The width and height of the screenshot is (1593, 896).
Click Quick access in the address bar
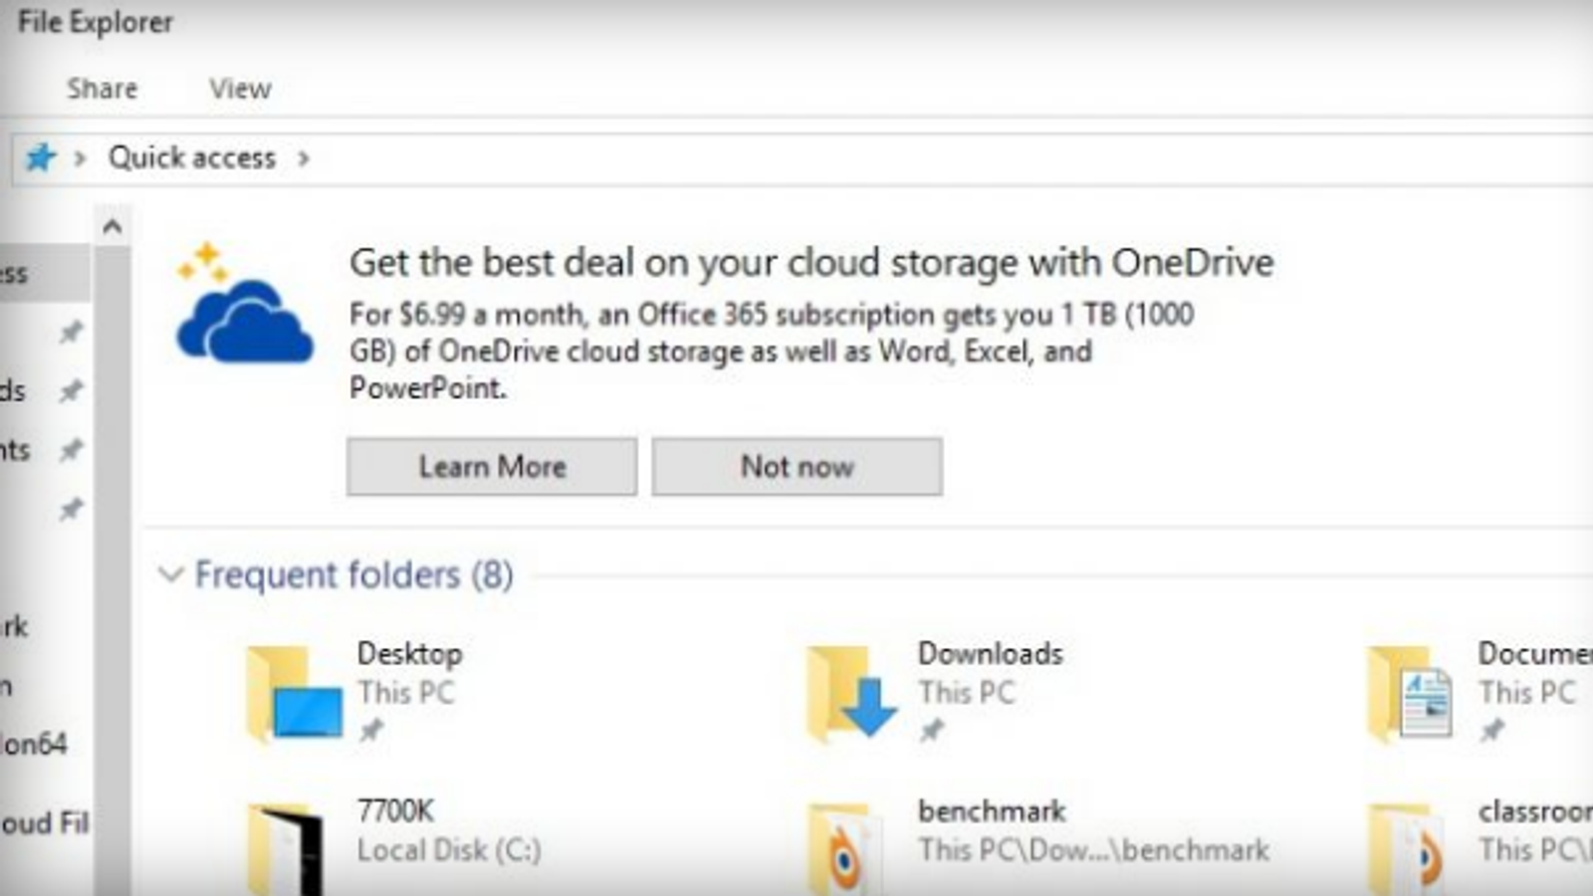pyautogui.click(x=191, y=157)
